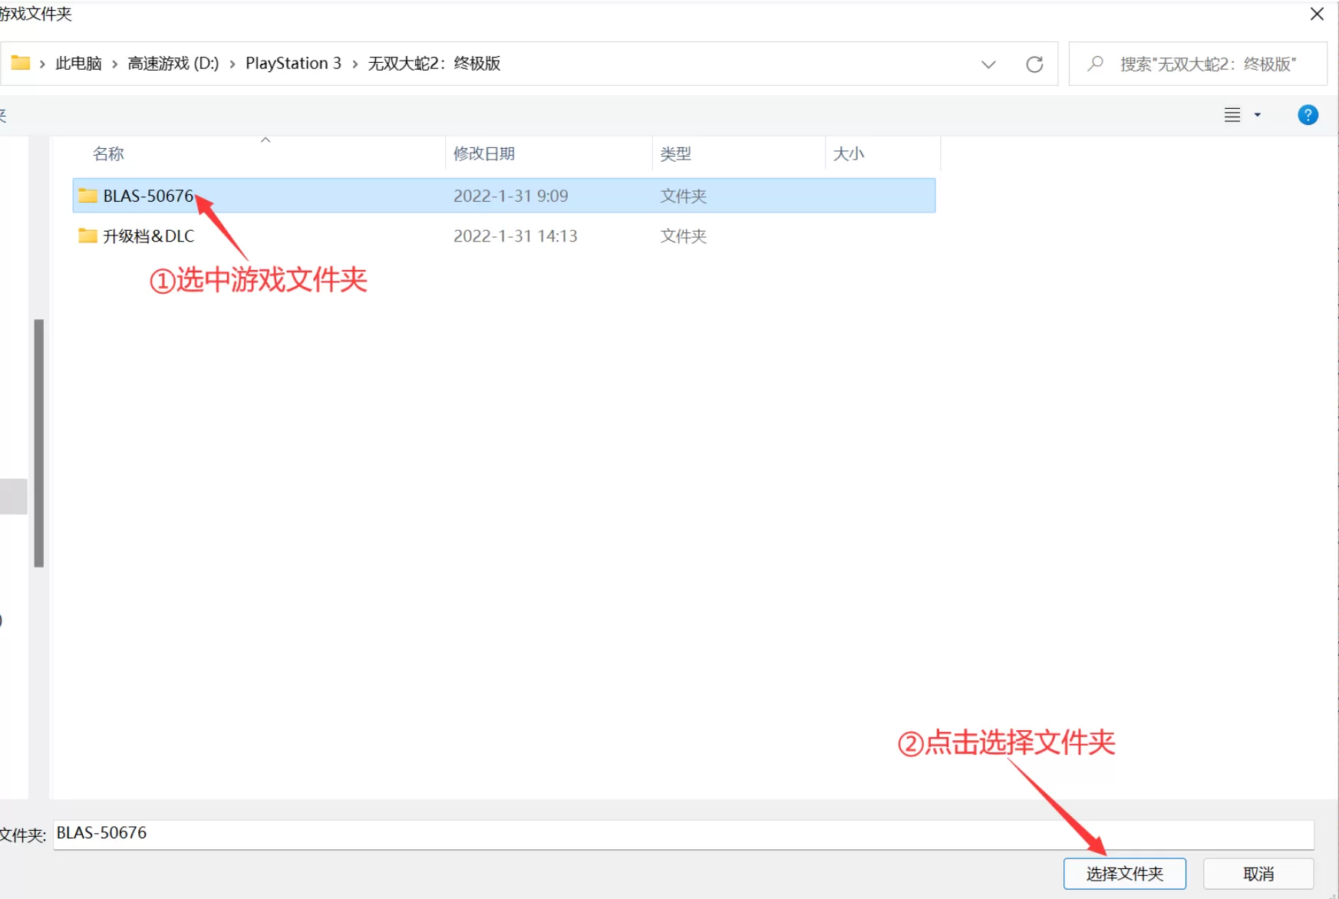Click the view layout list icon
The height and width of the screenshot is (899, 1339).
[1232, 115]
